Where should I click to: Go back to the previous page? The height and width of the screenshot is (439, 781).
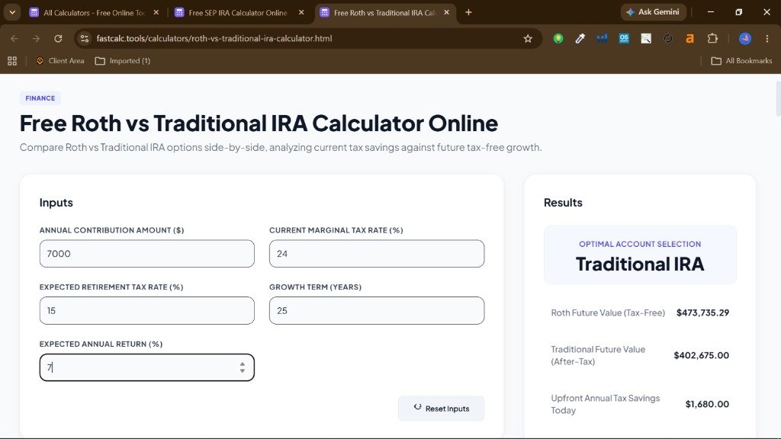(x=14, y=38)
